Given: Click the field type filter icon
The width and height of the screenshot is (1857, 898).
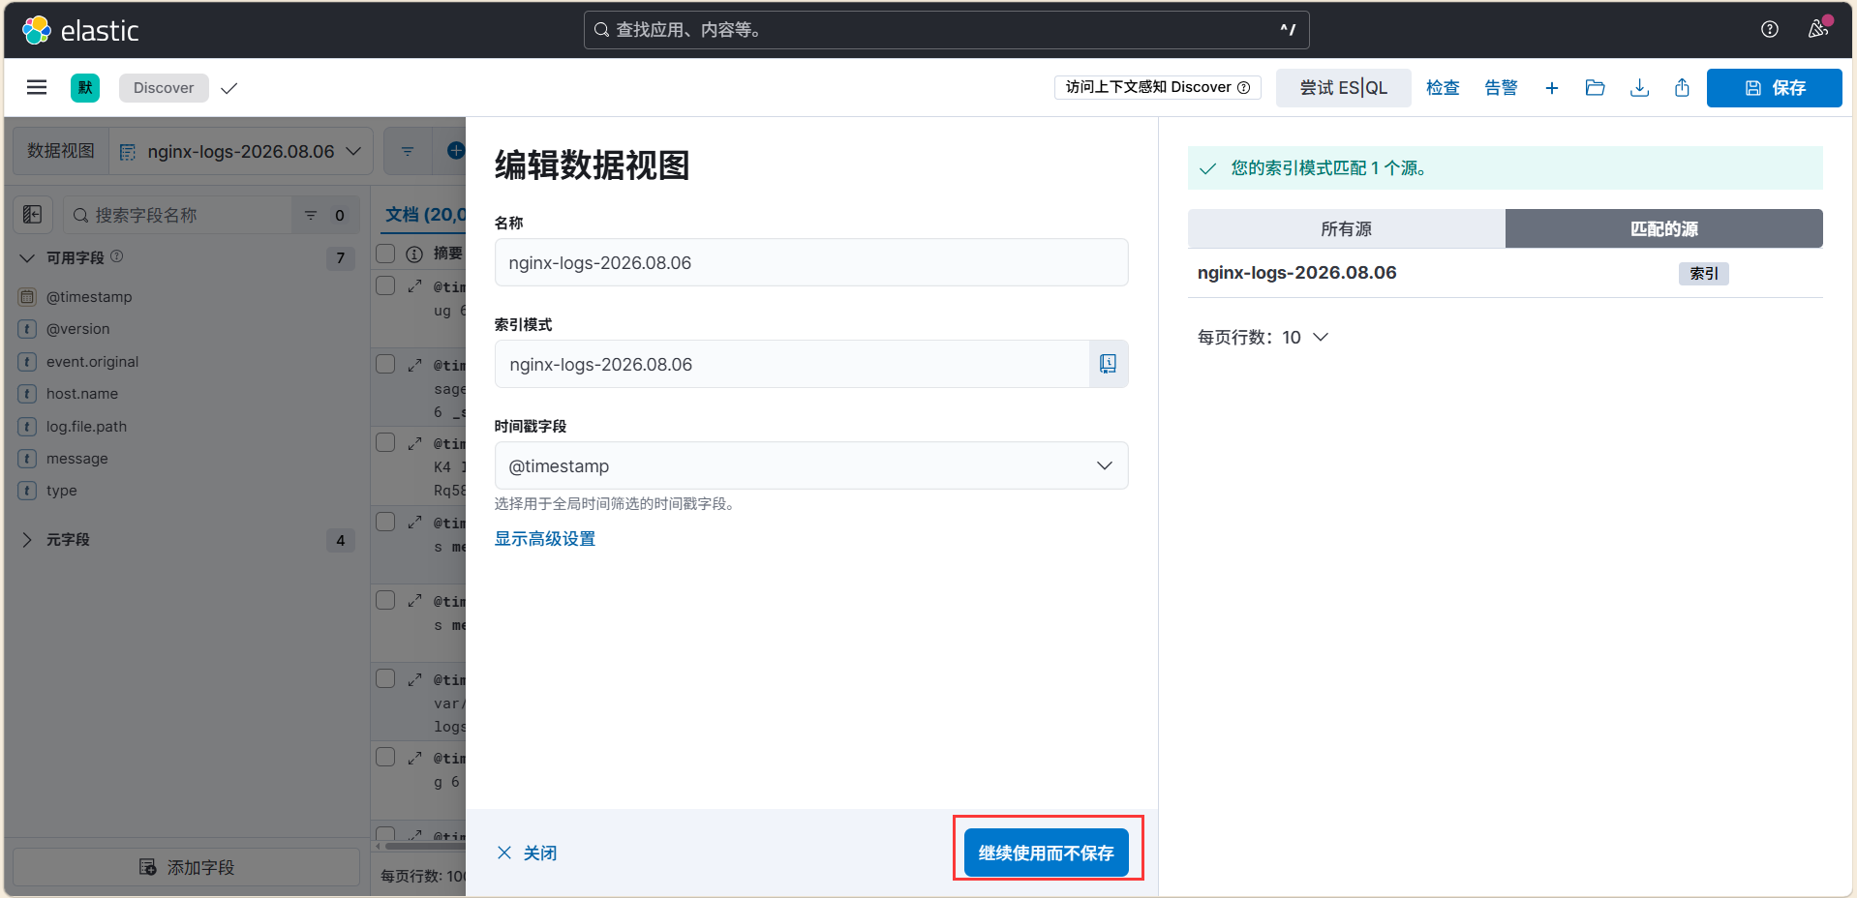Looking at the screenshot, I should (311, 215).
